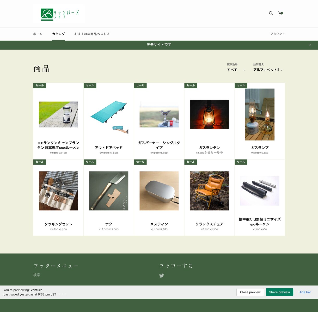This screenshot has height=312, width=318.
Task: Open the gas lamp product image
Action: (260, 114)
